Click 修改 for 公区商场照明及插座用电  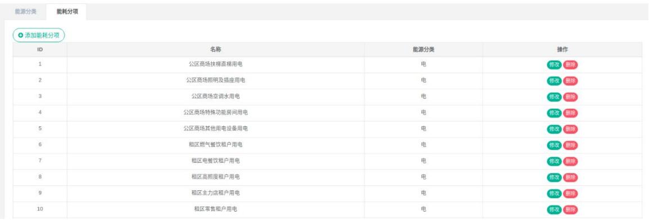click(x=554, y=81)
